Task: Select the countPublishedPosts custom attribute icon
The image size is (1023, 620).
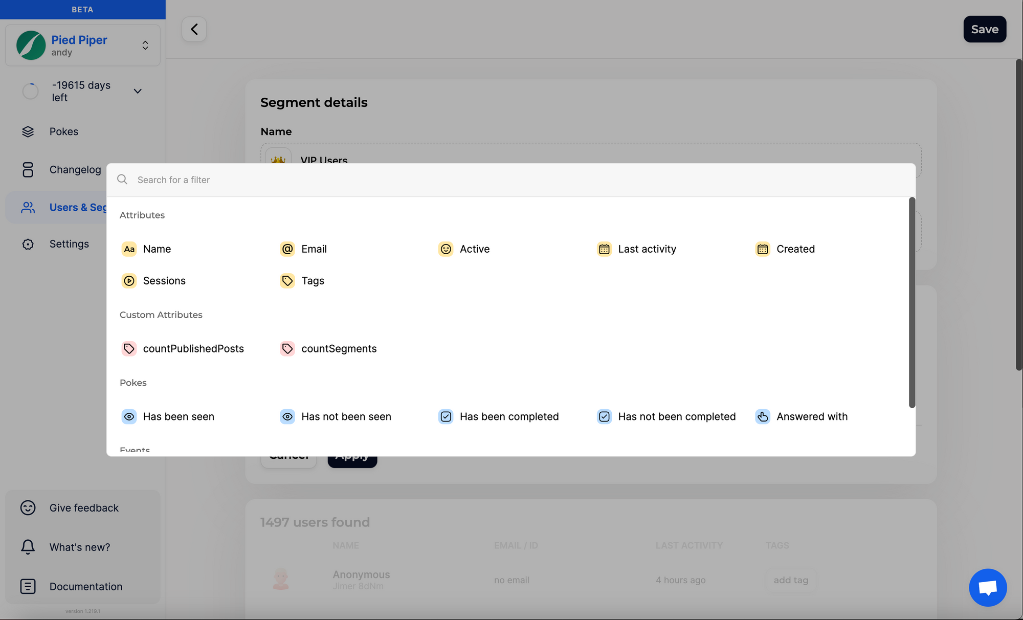Action: (129, 349)
